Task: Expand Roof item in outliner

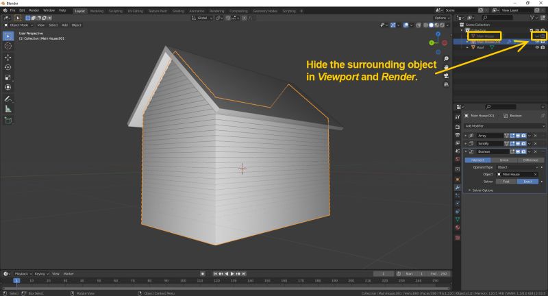Action: point(468,47)
